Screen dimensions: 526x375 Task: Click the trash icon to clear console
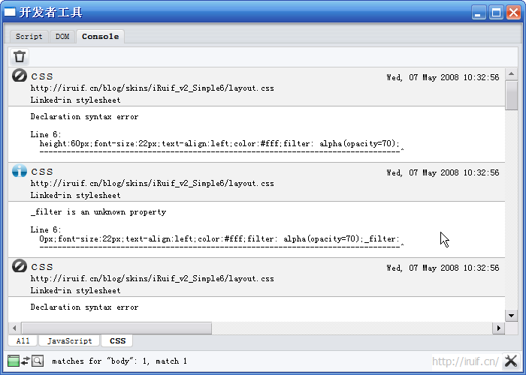click(20, 56)
